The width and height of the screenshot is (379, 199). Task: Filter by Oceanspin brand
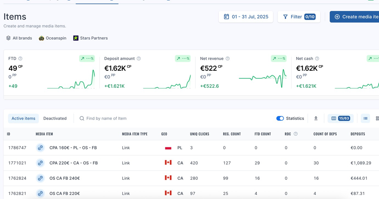[52, 38]
